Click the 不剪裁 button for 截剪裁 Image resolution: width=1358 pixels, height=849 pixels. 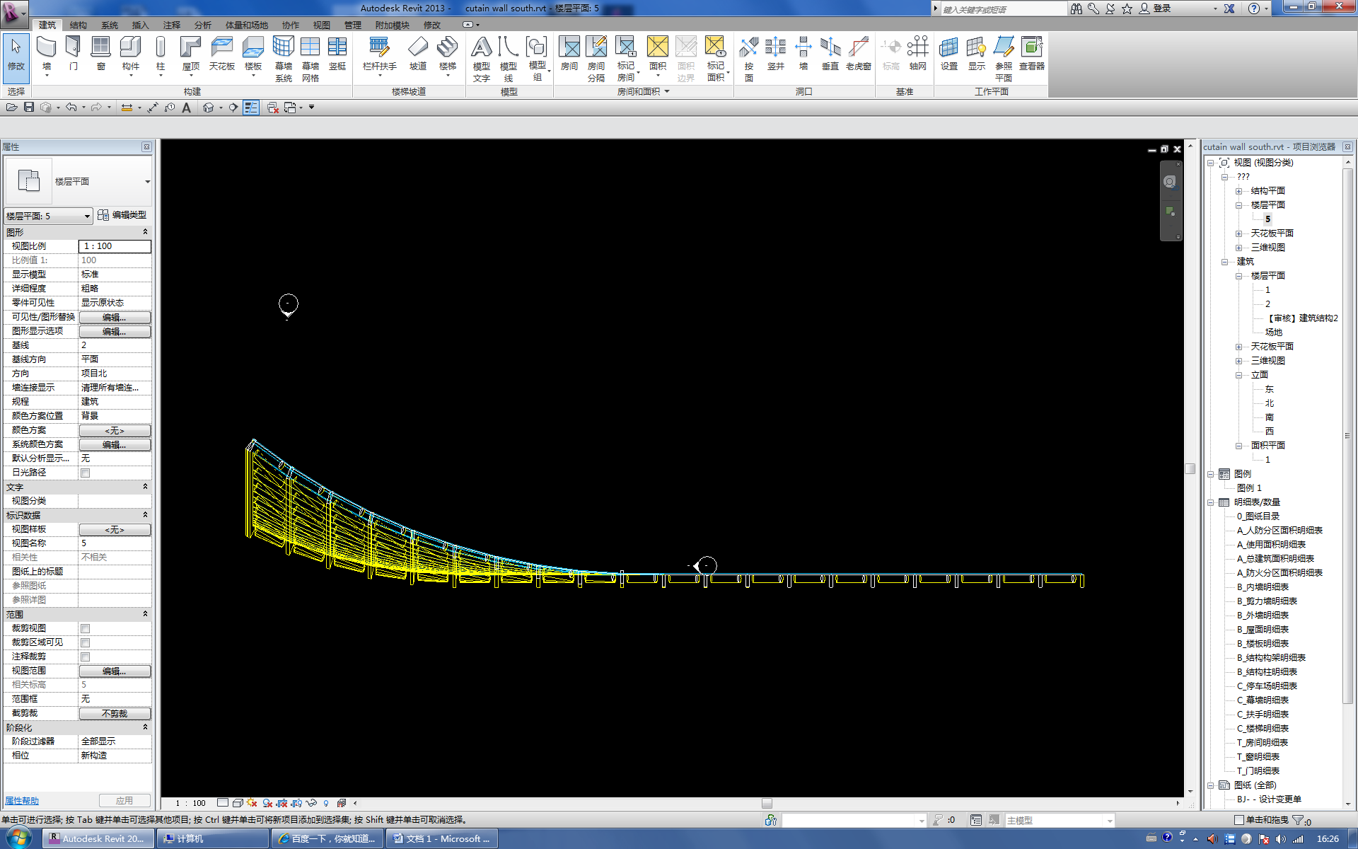point(115,713)
